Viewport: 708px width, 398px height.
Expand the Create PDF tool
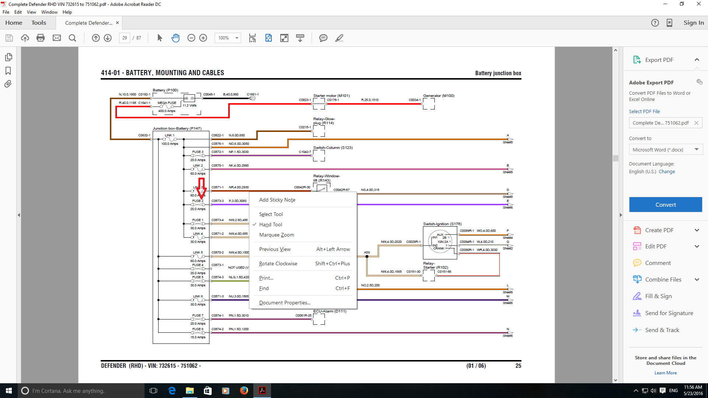coord(697,230)
